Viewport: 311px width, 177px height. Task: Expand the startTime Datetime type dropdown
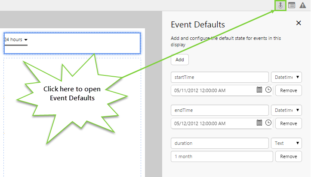[x=286, y=77]
